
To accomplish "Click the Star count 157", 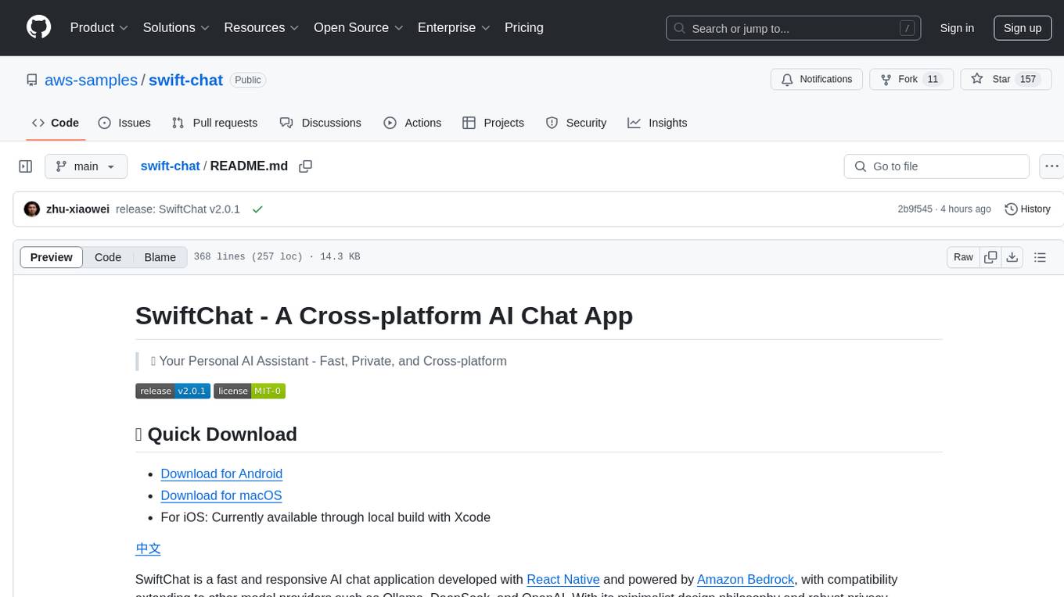I will [x=1028, y=79].
